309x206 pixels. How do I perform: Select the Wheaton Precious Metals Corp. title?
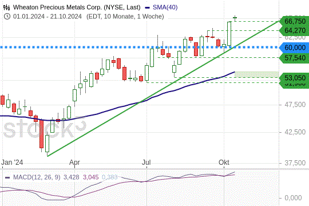coord(77,7)
